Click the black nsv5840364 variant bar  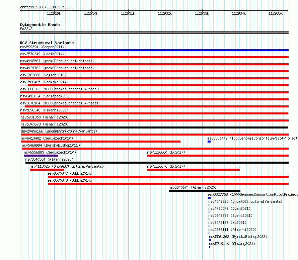pos(157,163)
